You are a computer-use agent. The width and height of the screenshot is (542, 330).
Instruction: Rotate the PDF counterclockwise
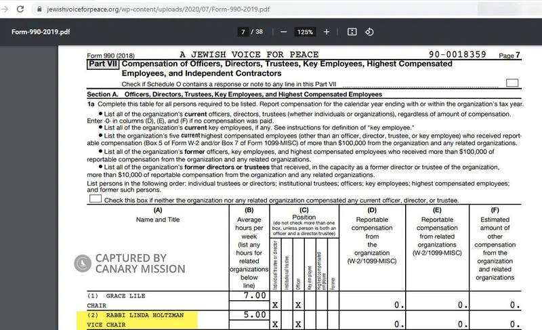369,32
